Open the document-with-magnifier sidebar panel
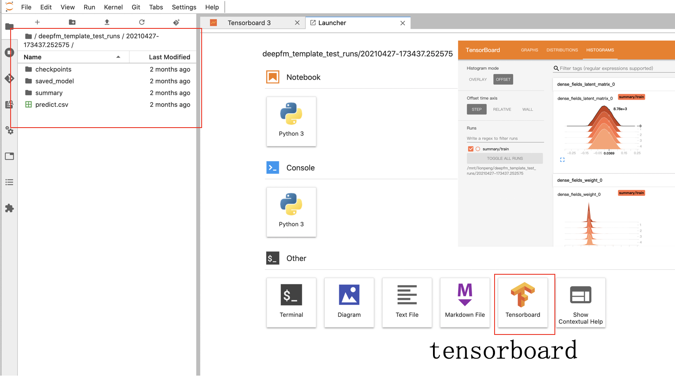The height and width of the screenshot is (379, 675). click(9, 104)
